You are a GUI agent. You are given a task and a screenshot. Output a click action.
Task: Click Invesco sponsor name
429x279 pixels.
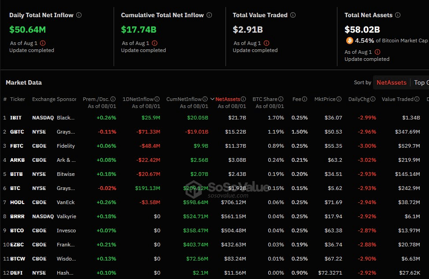(x=66, y=231)
